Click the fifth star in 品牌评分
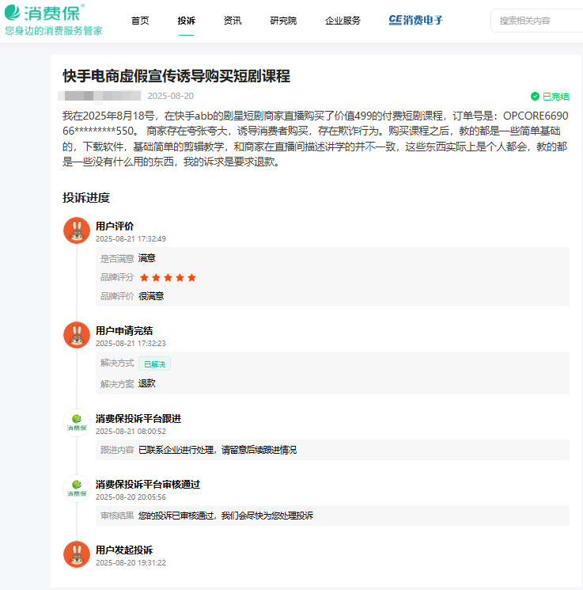The width and height of the screenshot is (583, 590). click(x=191, y=277)
